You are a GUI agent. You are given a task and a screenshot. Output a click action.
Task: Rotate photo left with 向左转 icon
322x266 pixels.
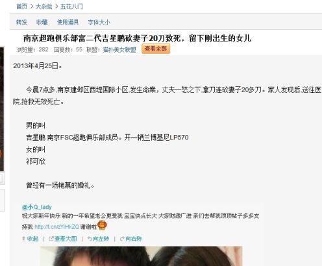pos(98,239)
